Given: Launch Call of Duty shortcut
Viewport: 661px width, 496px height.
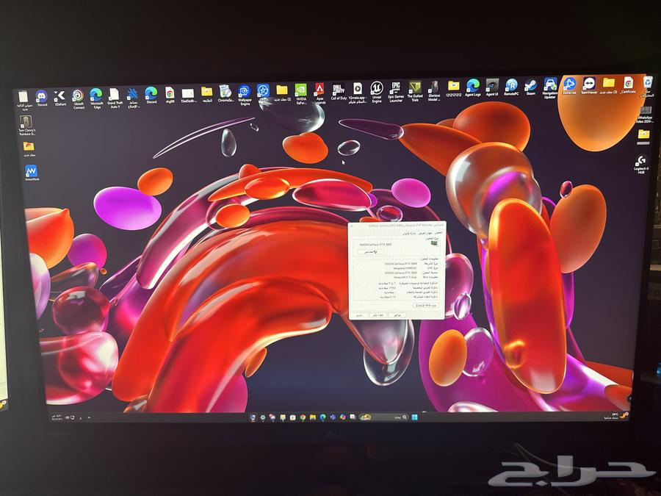Looking at the screenshot, I should (x=339, y=90).
